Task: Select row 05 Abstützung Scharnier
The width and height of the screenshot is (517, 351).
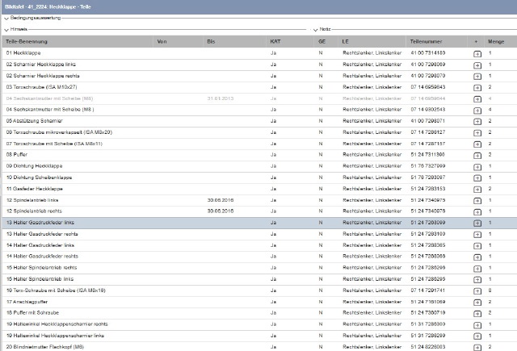Action: 259,121
